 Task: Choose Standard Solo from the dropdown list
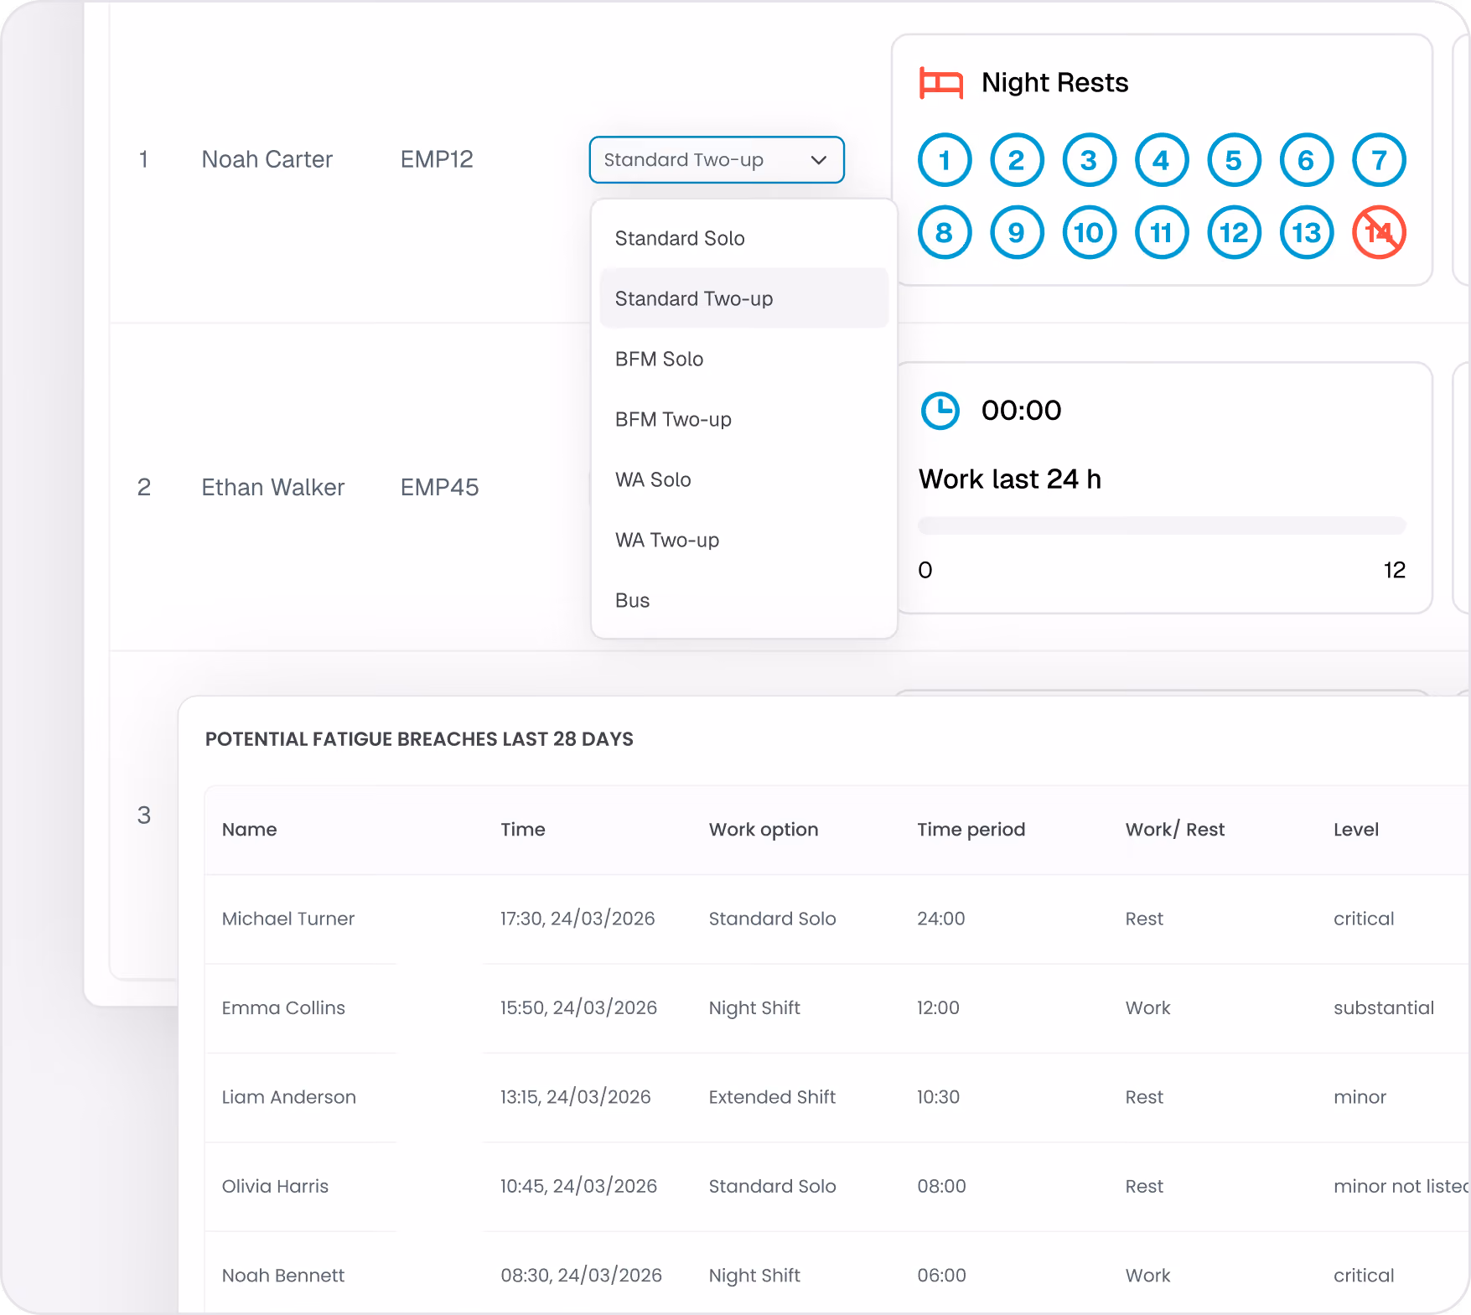pos(744,238)
